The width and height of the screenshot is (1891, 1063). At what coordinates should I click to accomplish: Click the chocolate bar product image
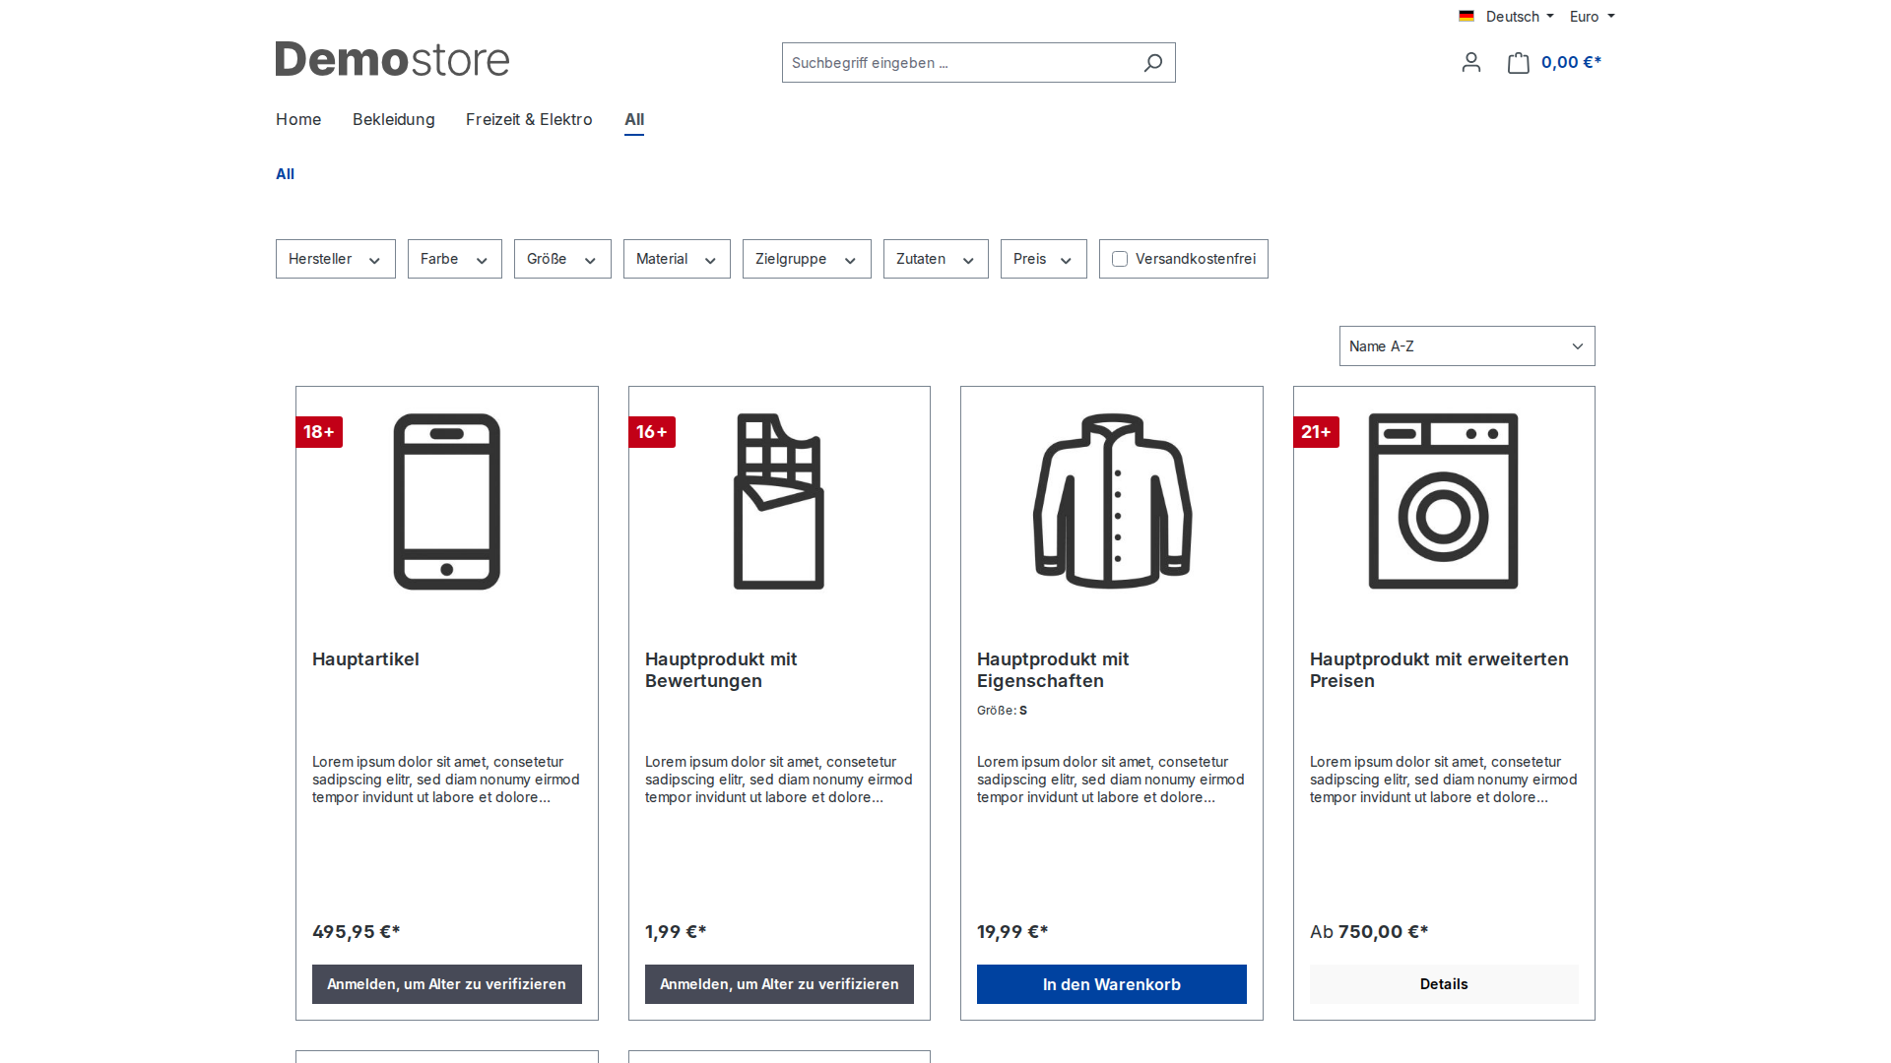pyautogui.click(x=779, y=502)
